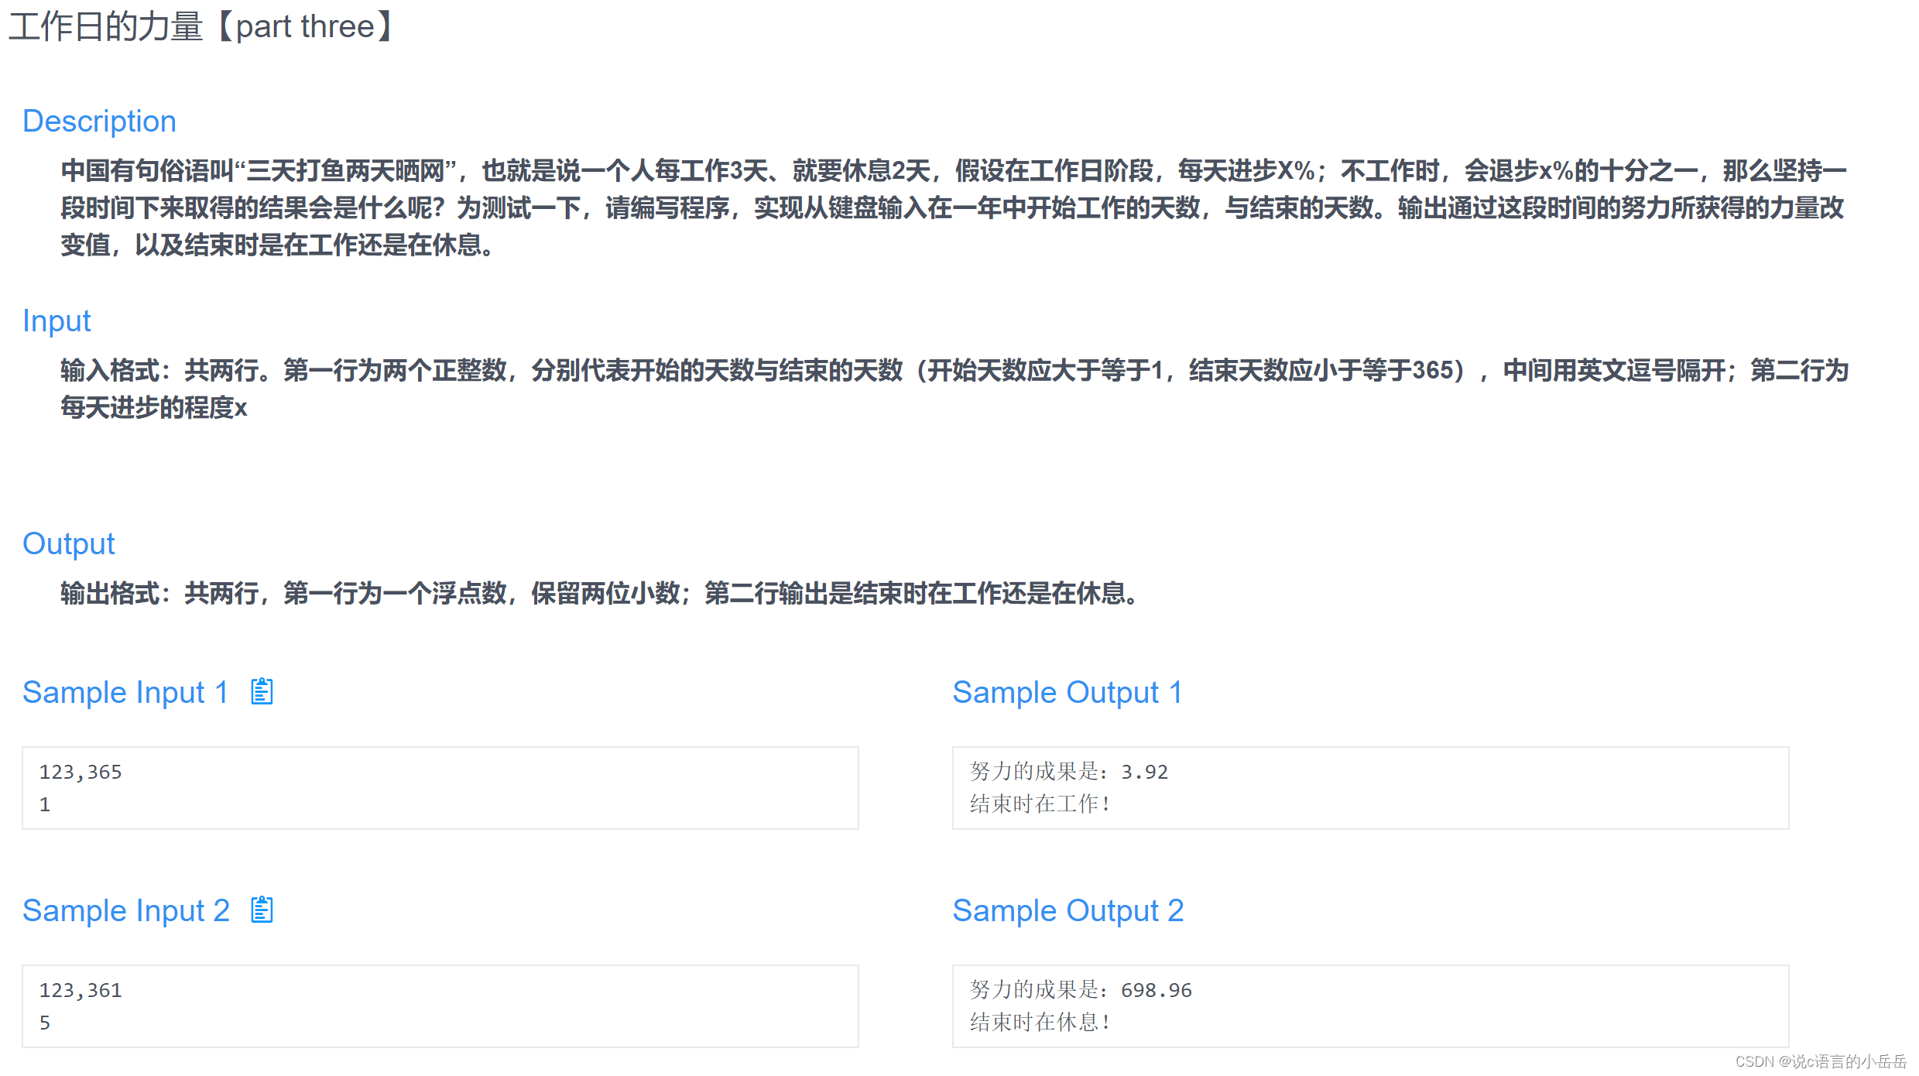Viewport: 1919px width, 1076px height.
Task: Click the Input section heading
Action: click(x=57, y=320)
